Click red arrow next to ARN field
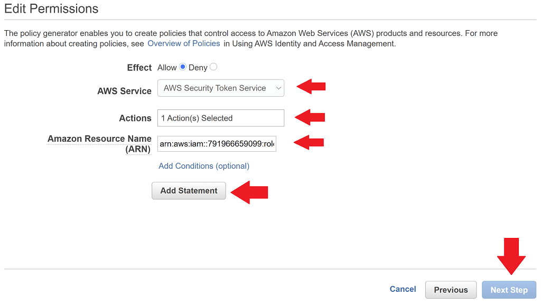The width and height of the screenshot is (541, 304). (x=309, y=142)
